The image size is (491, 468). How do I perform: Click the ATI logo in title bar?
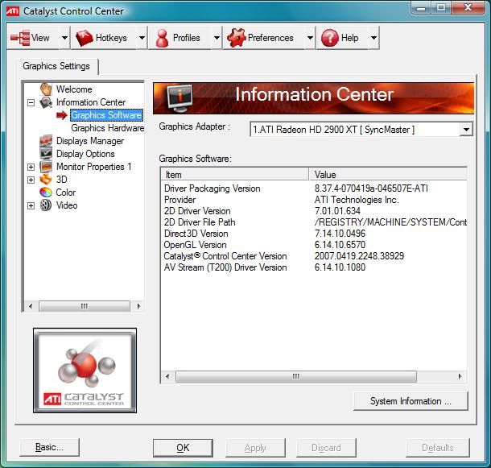tap(13, 11)
